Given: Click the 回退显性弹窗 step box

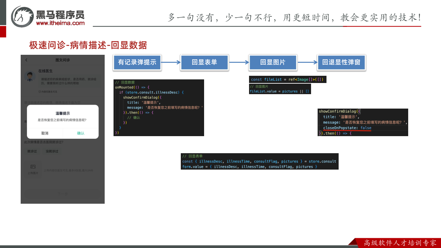Looking at the screenshot, I should (341, 62).
